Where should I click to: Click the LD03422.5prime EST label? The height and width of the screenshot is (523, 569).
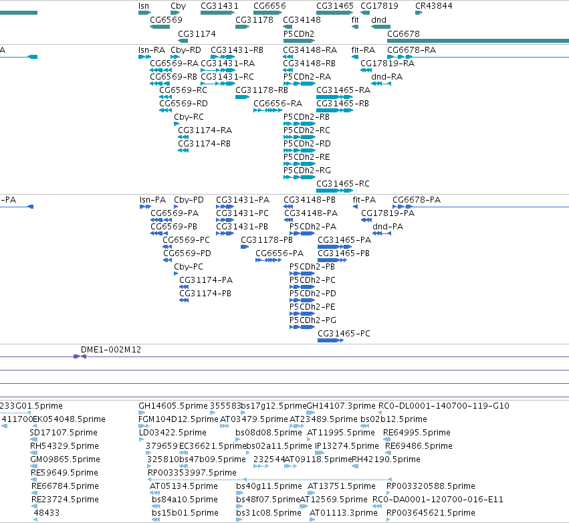click(173, 432)
